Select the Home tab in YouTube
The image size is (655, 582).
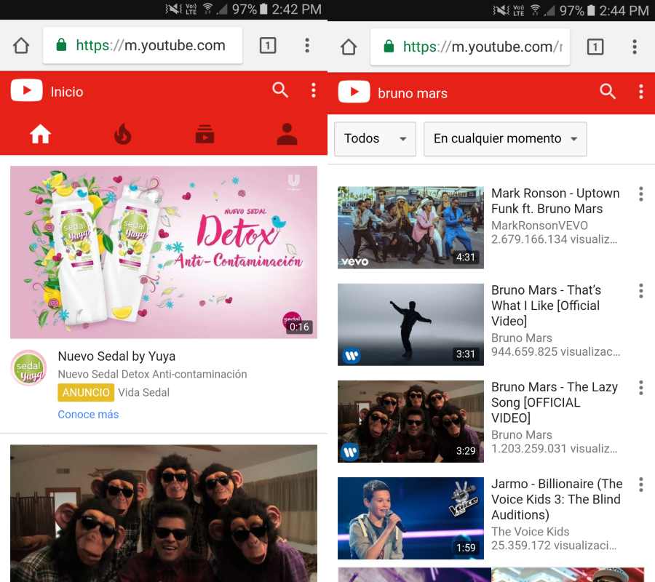point(41,135)
